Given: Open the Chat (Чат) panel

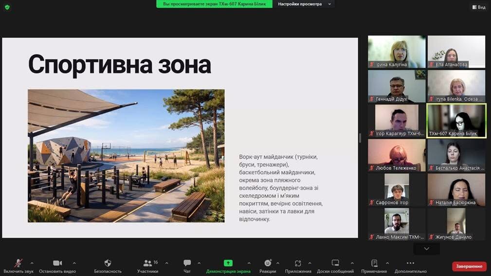Looking at the screenshot, I should coord(187,263).
